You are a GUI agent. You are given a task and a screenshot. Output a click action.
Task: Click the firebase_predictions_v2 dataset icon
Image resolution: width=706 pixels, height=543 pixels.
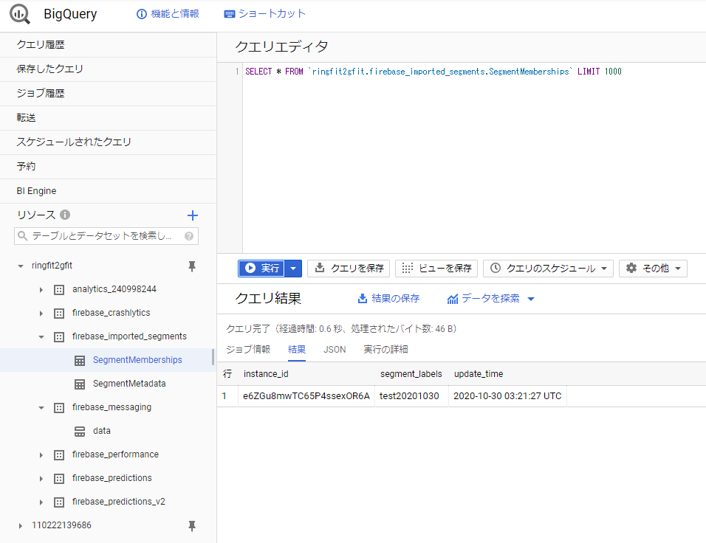pos(59,502)
